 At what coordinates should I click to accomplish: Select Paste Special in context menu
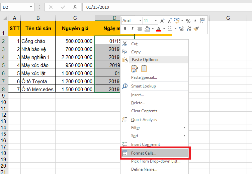coord(144,77)
